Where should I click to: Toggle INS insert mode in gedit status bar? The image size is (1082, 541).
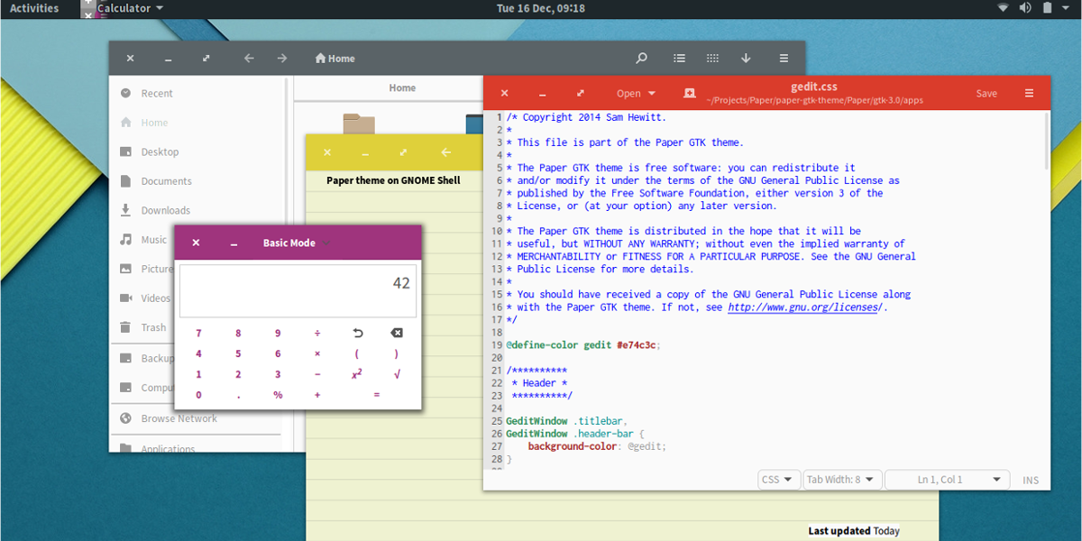pyautogui.click(x=1030, y=481)
